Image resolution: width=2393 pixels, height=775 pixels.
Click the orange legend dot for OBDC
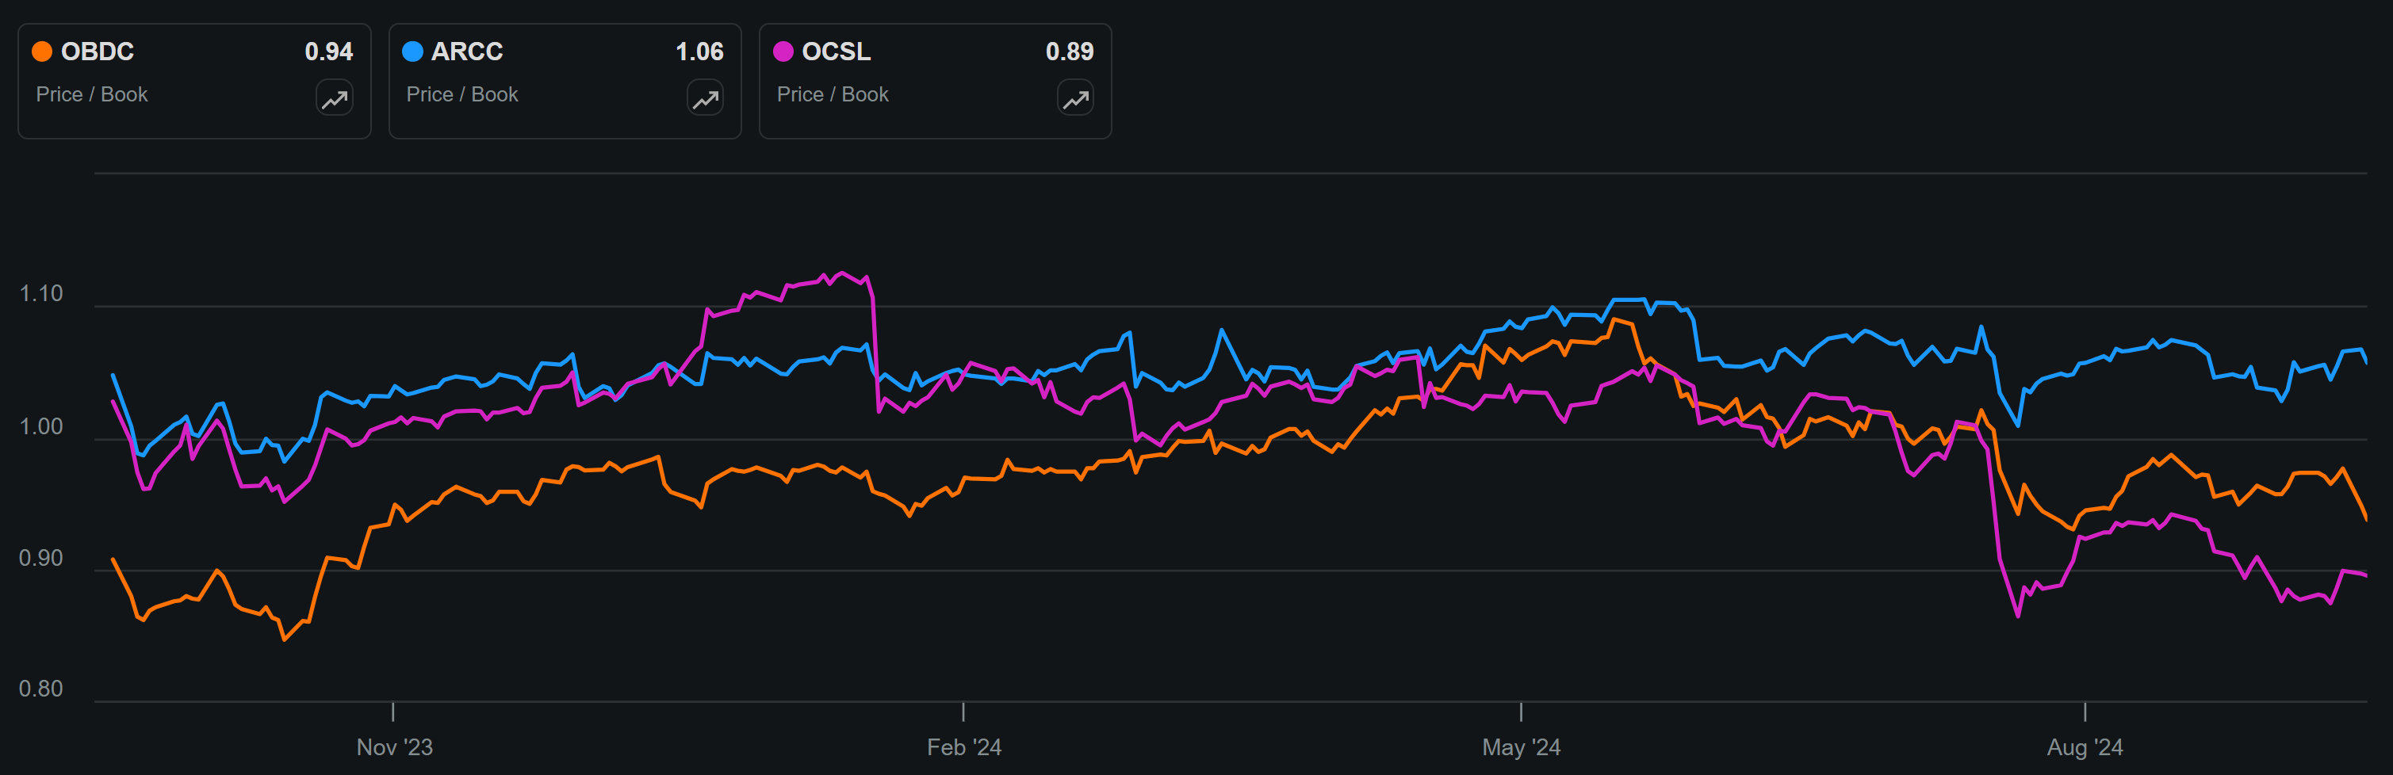(41, 52)
